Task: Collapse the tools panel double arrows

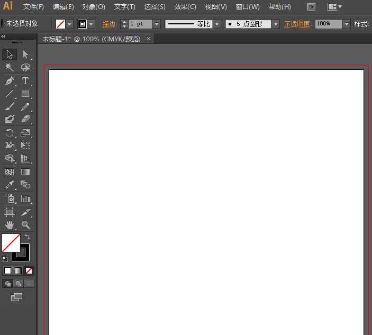Action: tap(3, 37)
